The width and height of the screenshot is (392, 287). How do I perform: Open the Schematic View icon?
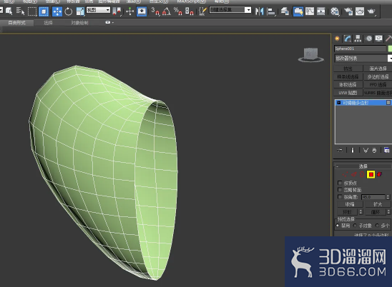click(320, 11)
